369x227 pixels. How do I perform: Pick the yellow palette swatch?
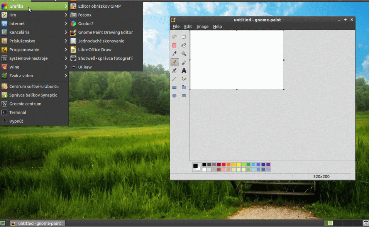239,165
